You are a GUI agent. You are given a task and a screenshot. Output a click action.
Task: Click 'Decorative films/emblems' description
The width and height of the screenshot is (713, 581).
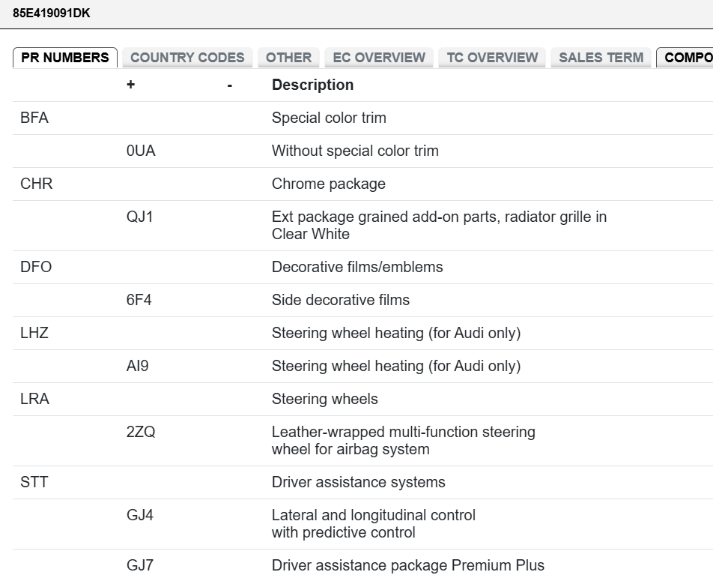coord(357,267)
